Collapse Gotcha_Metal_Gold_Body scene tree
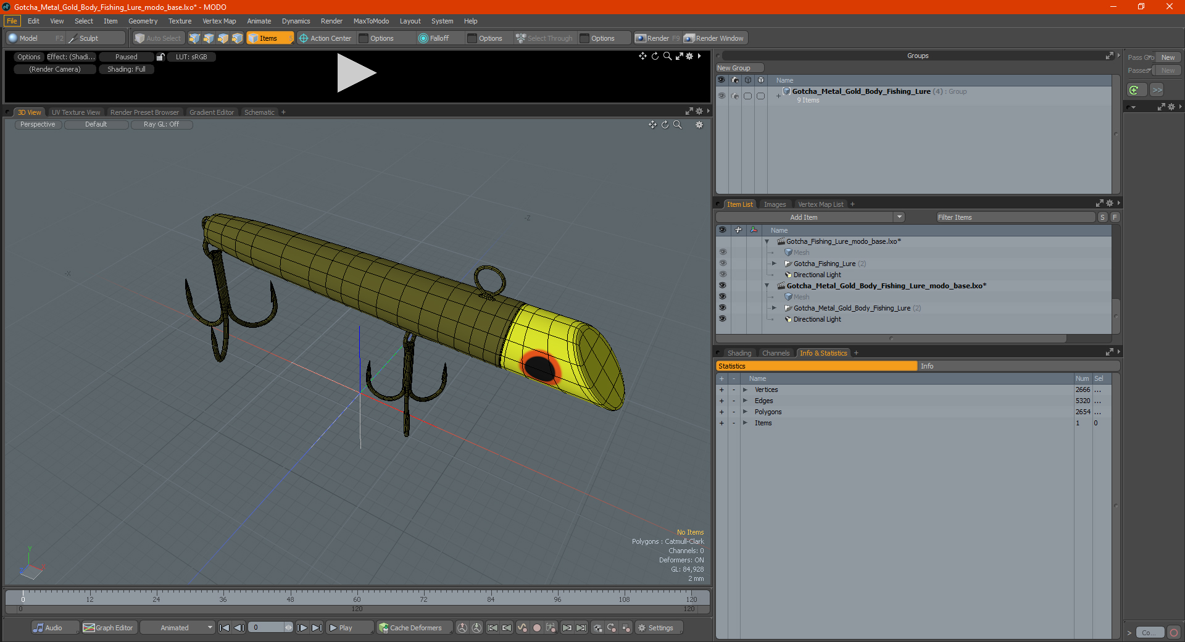The image size is (1185, 642). point(767,286)
